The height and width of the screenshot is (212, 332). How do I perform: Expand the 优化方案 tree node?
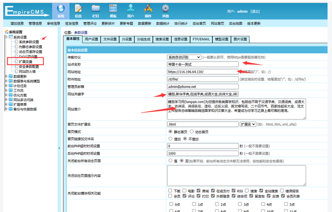[6, 95]
